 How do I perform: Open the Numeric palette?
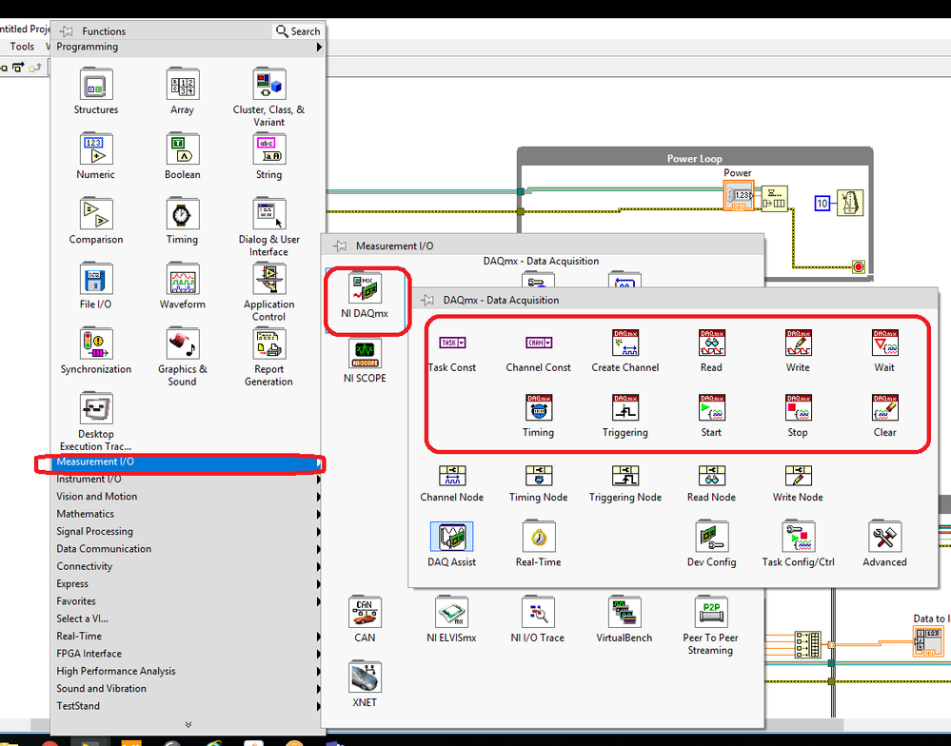coord(96,149)
